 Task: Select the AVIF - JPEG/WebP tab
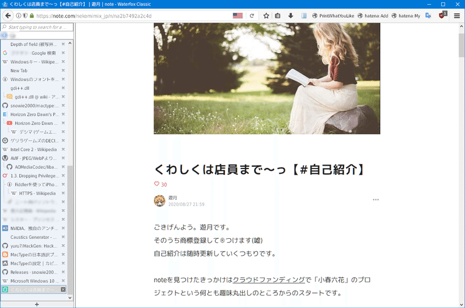[x=34, y=158]
